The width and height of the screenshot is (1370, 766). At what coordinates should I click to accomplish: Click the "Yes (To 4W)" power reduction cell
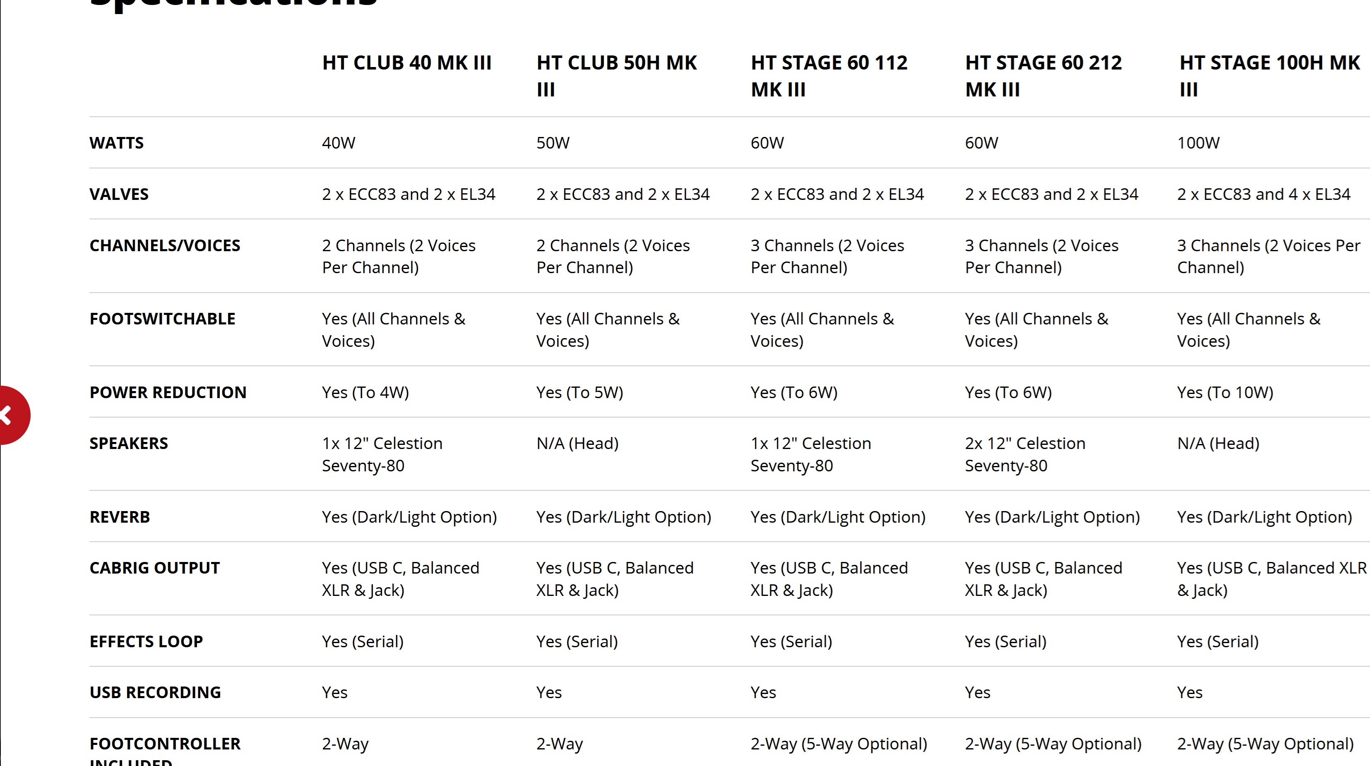point(365,392)
